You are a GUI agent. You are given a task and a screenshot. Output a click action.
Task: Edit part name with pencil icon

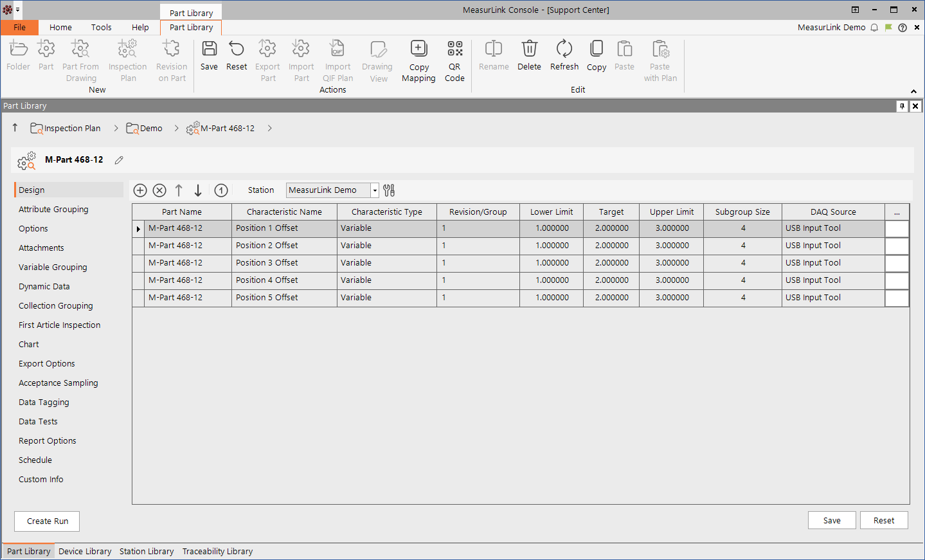pos(119,160)
